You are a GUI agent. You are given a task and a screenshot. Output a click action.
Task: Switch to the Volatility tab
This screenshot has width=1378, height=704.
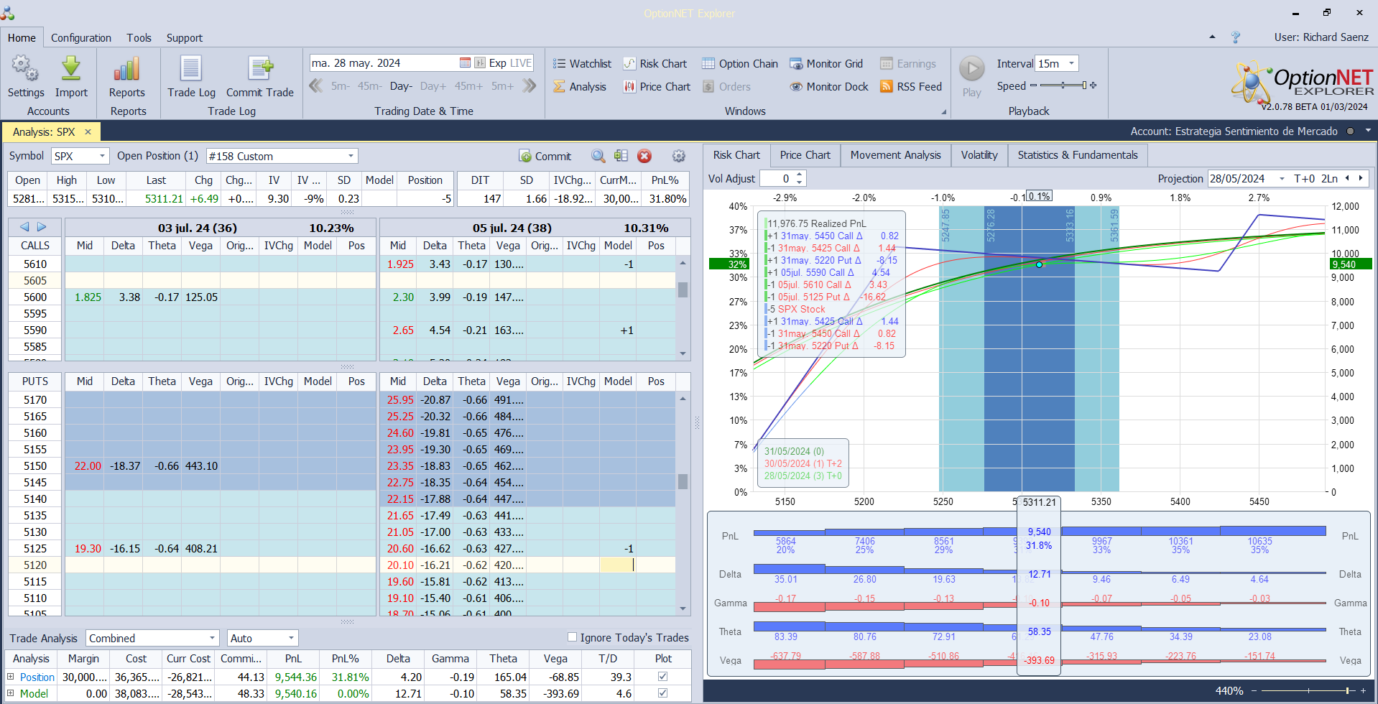click(979, 155)
